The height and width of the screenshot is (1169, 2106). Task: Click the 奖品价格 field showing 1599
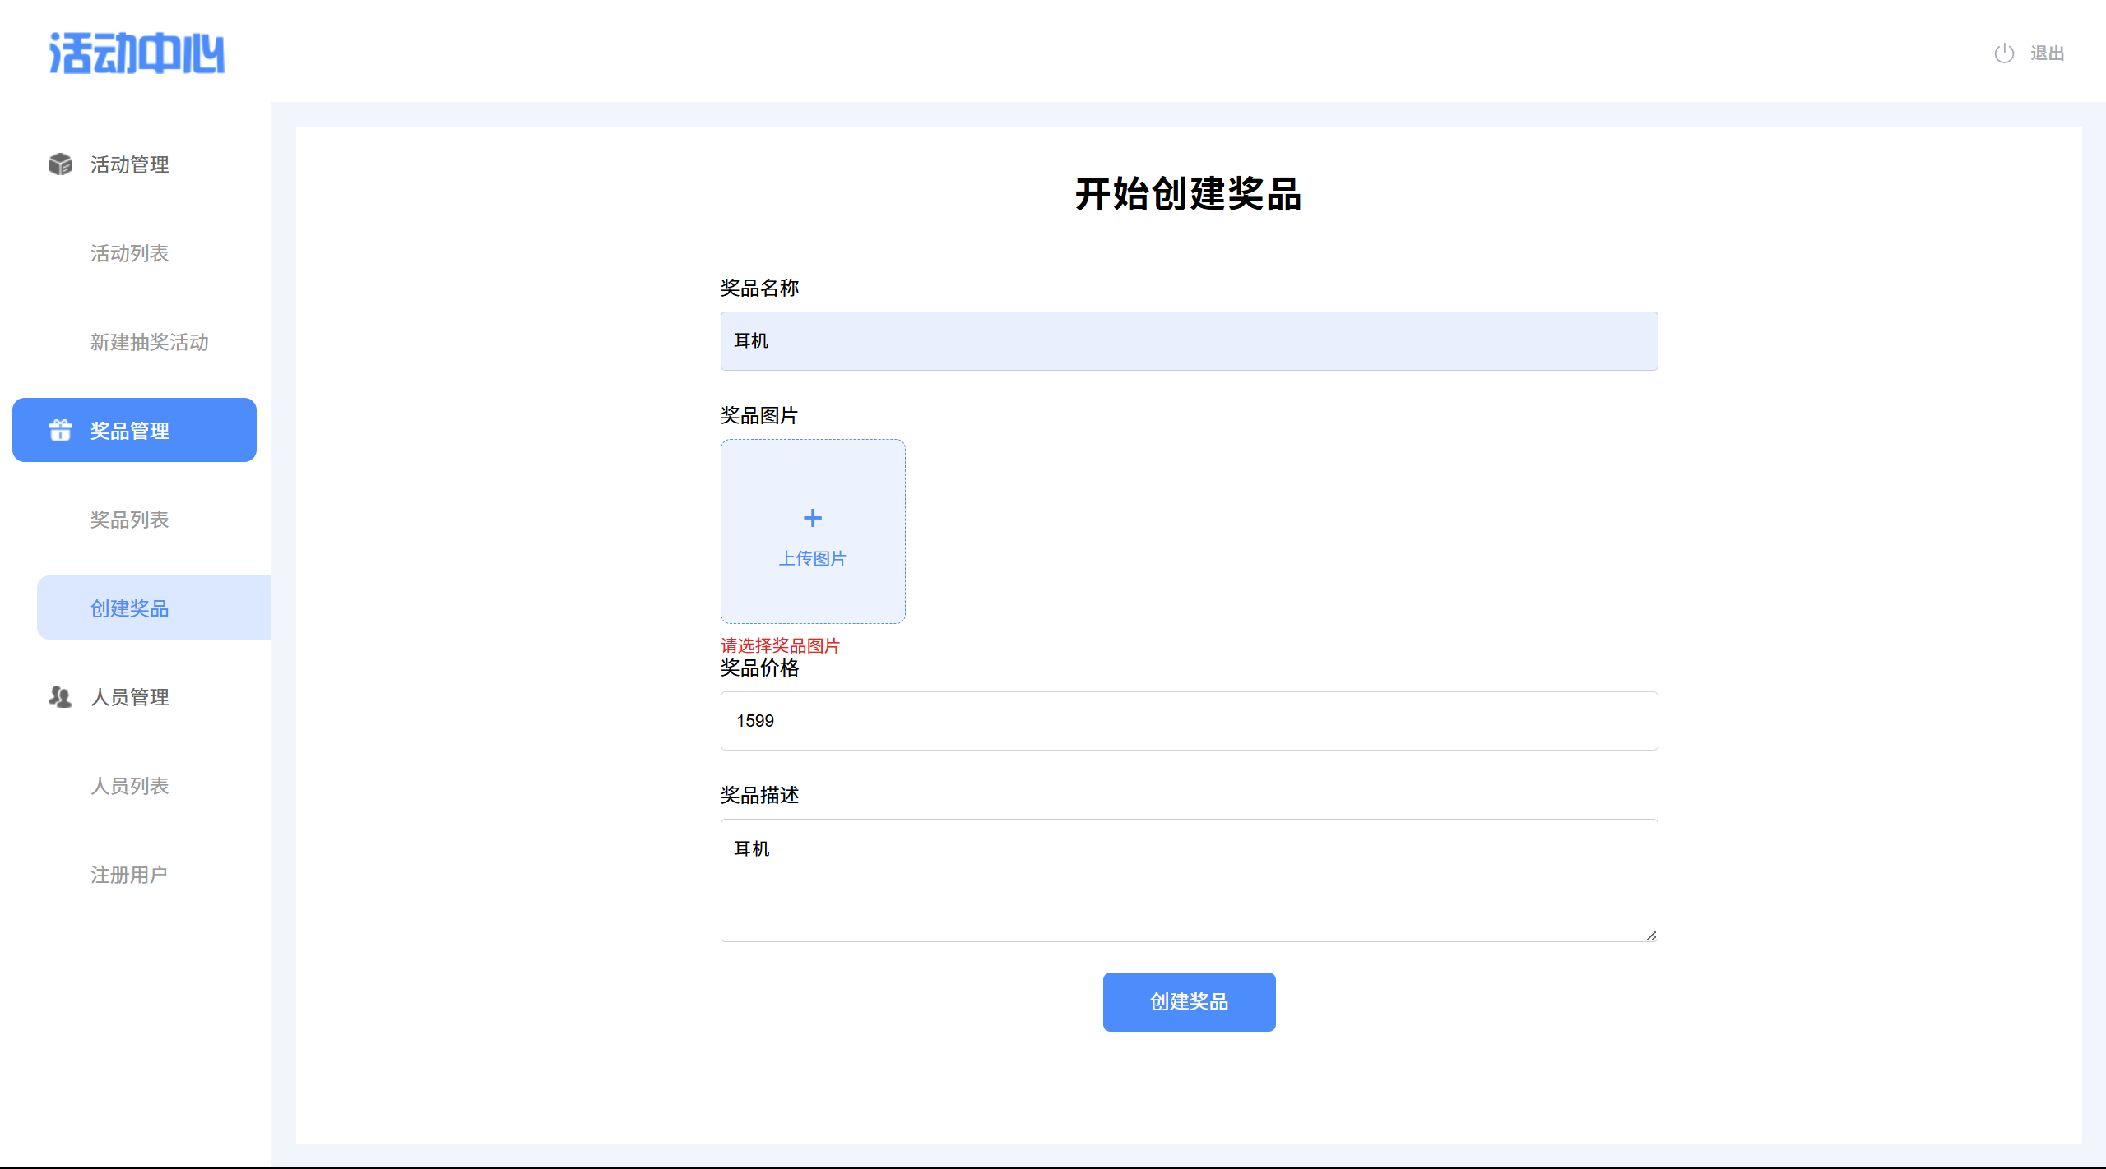point(1189,721)
